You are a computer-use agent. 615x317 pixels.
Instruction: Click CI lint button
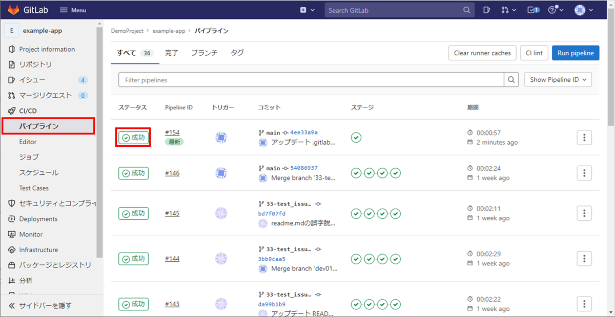coord(534,53)
